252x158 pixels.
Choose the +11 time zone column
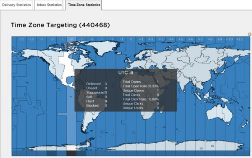click(239, 39)
